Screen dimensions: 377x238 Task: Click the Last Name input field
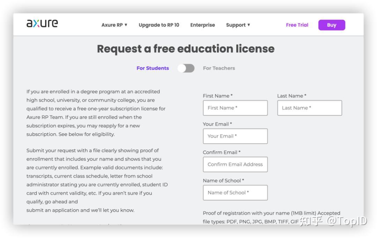click(309, 108)
